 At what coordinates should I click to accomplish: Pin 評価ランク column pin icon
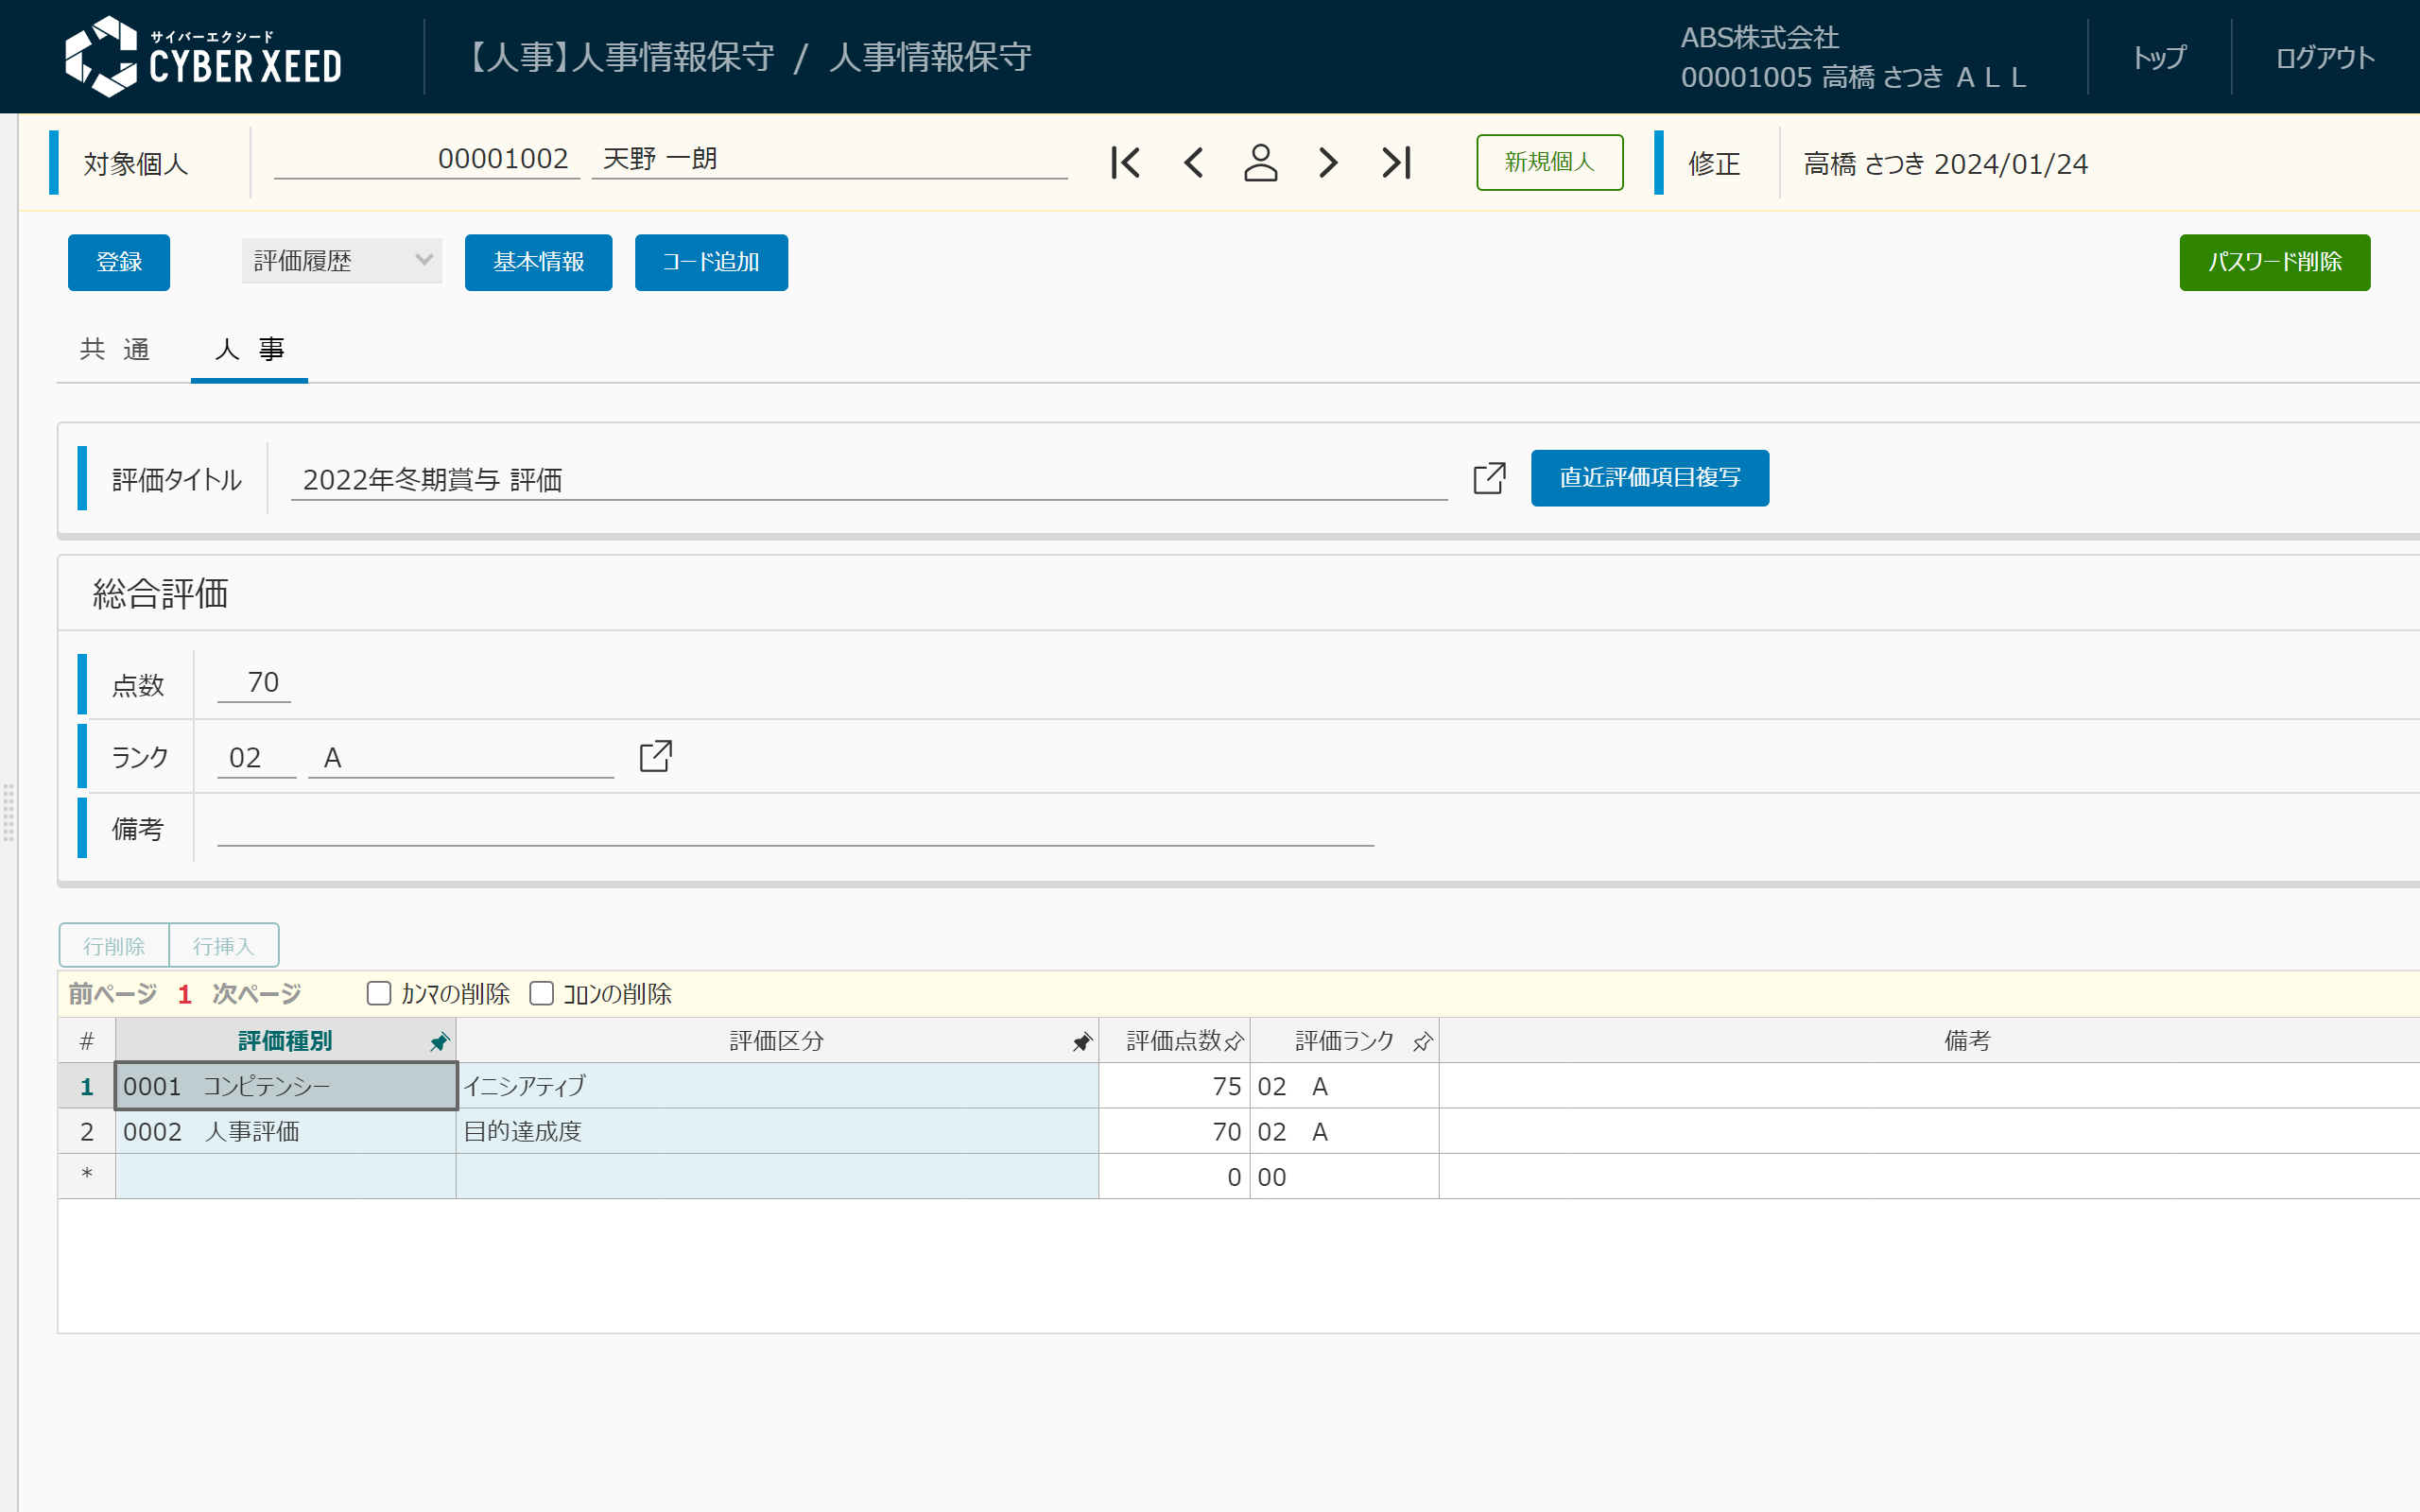click(x=1422, y=1042)
